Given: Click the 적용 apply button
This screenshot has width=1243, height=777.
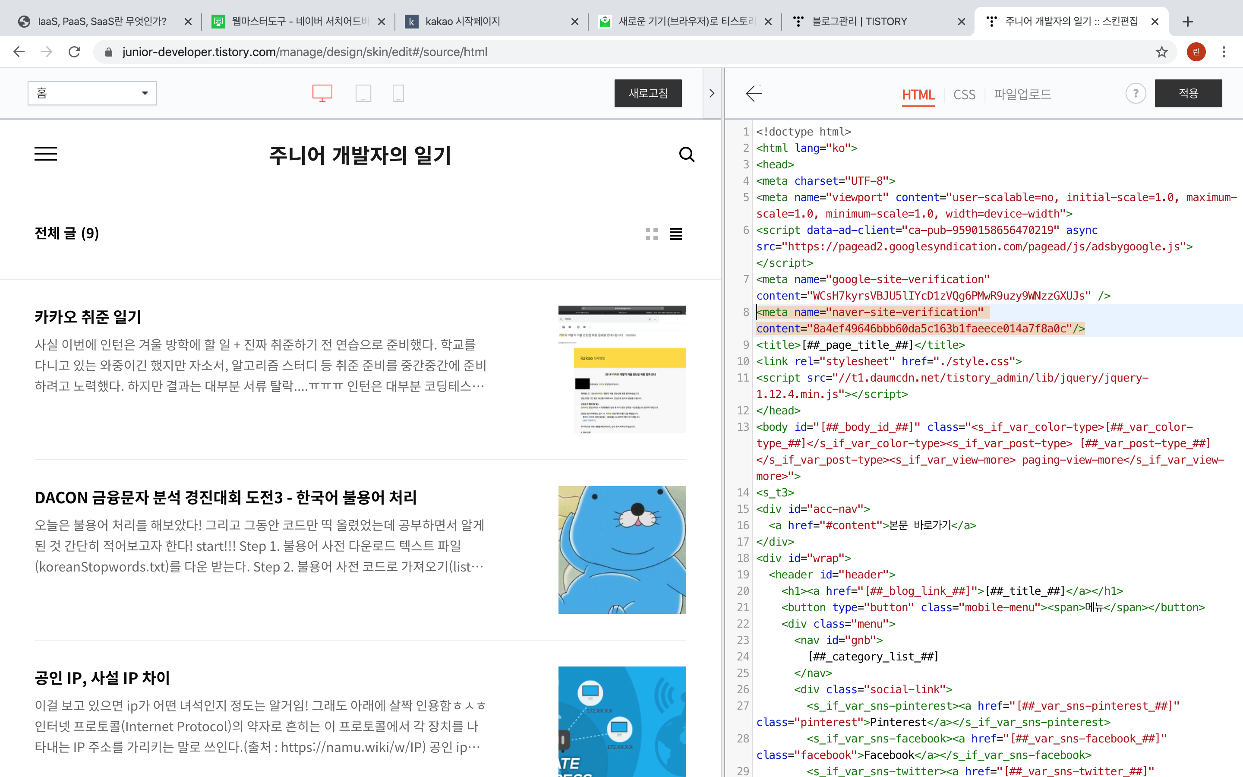Looking at the screenshot, I should coord(1187,93).
